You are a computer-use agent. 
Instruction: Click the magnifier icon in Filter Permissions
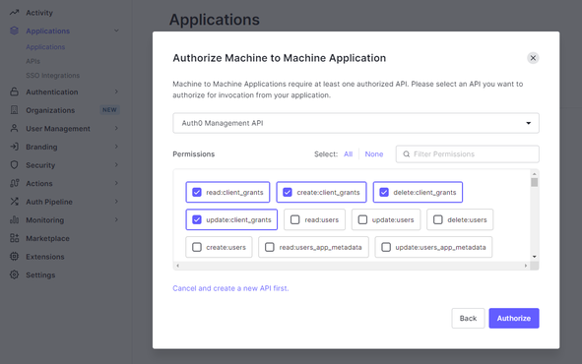(407, 153)
